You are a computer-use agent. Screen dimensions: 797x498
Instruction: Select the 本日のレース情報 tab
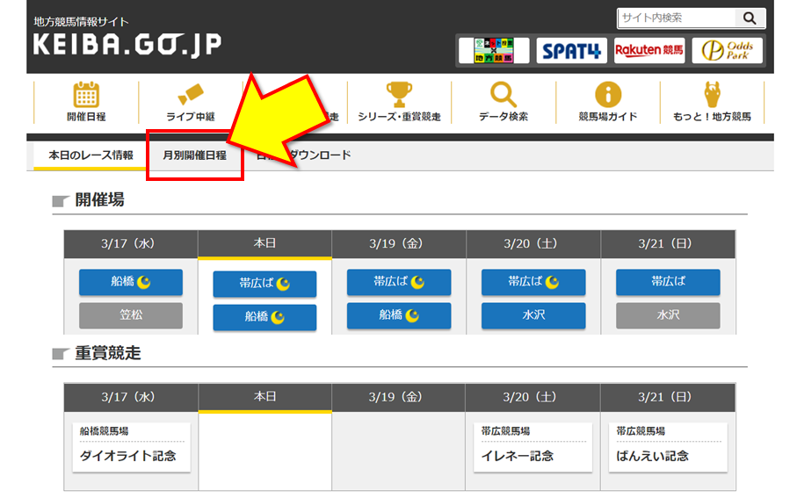coord(91,155)
